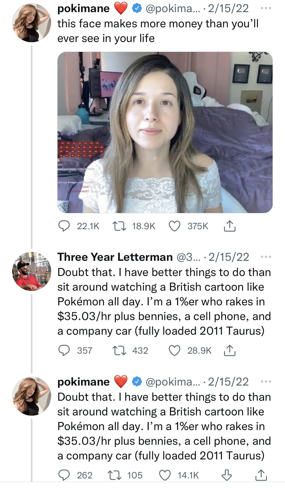This screenshot has width=285, height=488.
Task: Reply to Three Year Letterman's tweet
Action: (64, 350)
